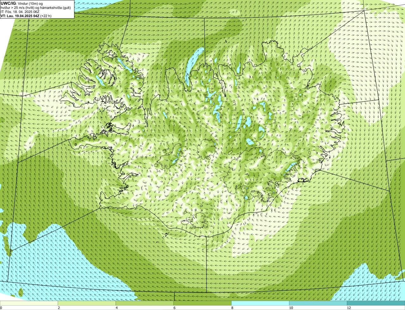Image resolution: width=405 pixels, height=310 pixels.
Task: Click the colorbar label '8'
Action: coord(233,308)
